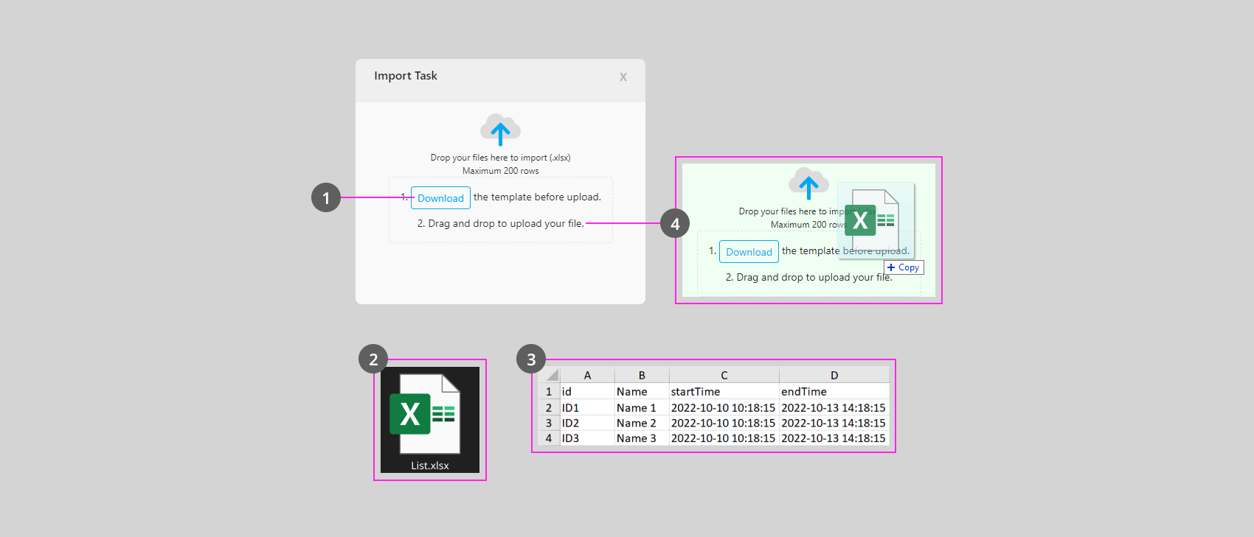
Task: Select the List.xlsx file icon
Action: (x=429, y=418)
